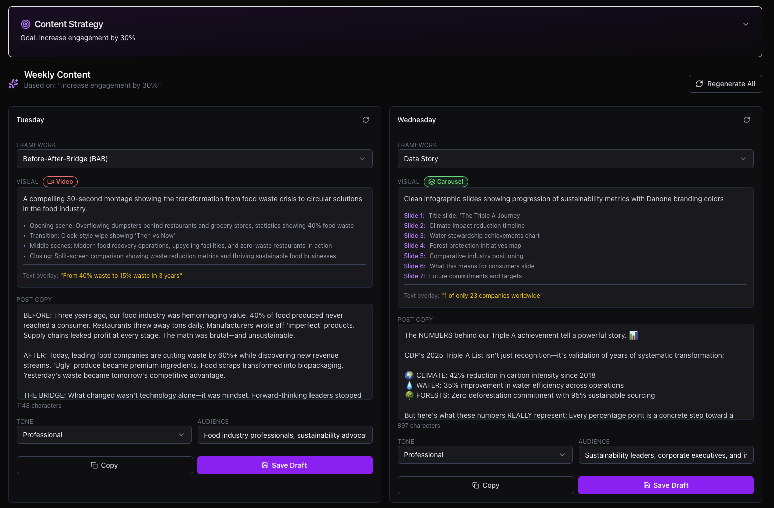Collapse the Content Strategy panel chevron
This screenshot has height=508, width=774.
pyautogui.click(x=746, y=24)
